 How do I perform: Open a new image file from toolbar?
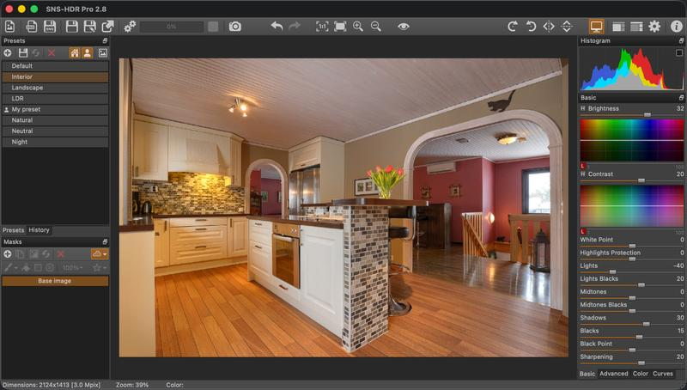[x=9, y=27]
